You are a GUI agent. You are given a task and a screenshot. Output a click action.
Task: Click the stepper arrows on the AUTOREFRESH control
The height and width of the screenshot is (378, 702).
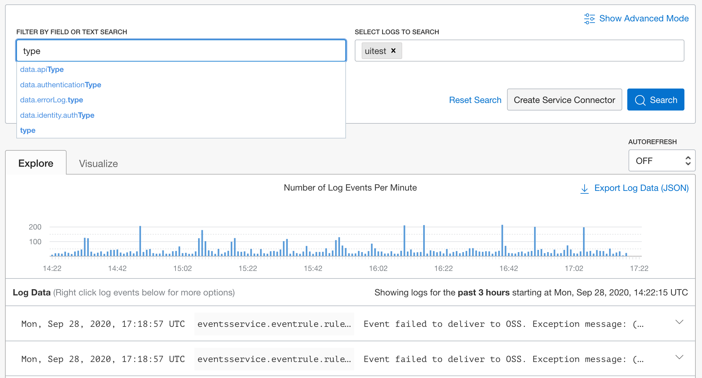coord(688,160)
